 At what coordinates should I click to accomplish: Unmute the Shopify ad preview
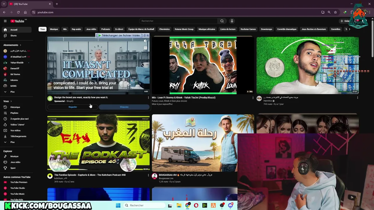(x=146, y=41)
